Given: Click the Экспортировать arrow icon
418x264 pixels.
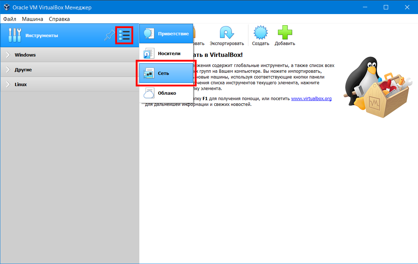Looking at the screenshot, I should coord(226,33).
